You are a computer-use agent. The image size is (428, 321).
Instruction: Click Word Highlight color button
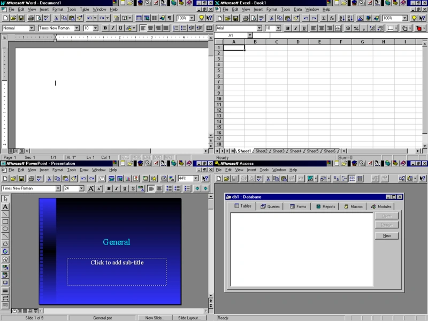point(128,28)
